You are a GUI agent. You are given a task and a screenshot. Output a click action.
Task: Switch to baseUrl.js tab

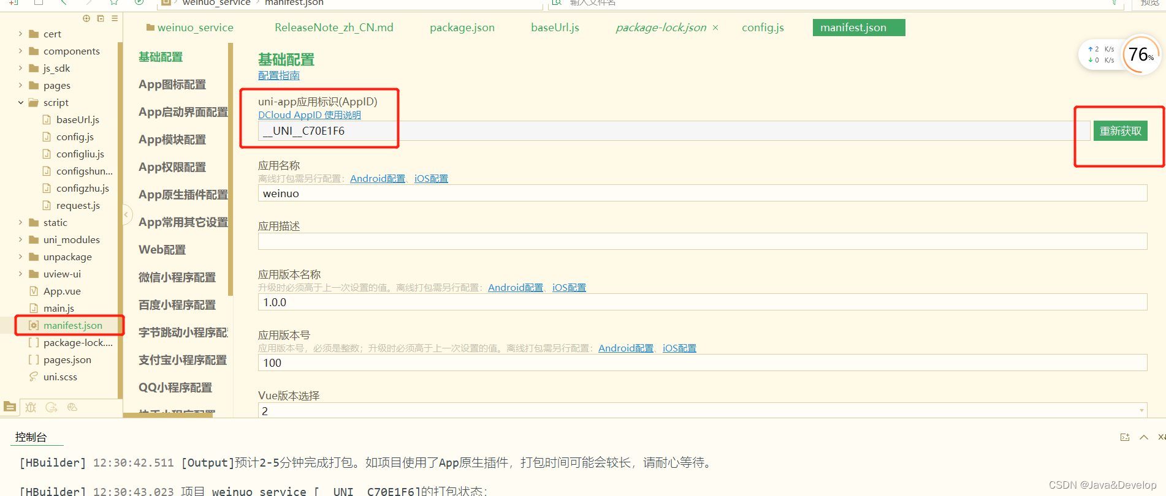tap(555, 28)
